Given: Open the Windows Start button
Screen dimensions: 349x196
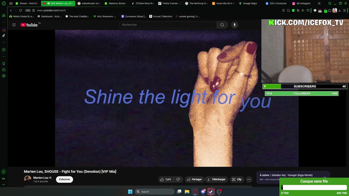Looking at the screenshot, I should [130, 192].
